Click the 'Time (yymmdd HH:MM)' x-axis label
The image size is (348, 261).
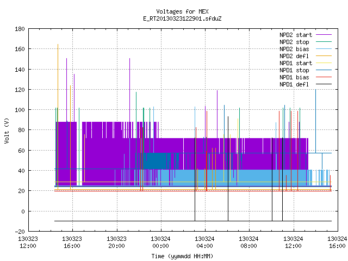click(182, 256)
